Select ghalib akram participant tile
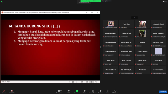This screenshot has width=168, height=94. pyautogui.click(x=142, y=61)
